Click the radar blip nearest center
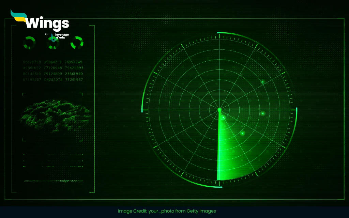 224,118
